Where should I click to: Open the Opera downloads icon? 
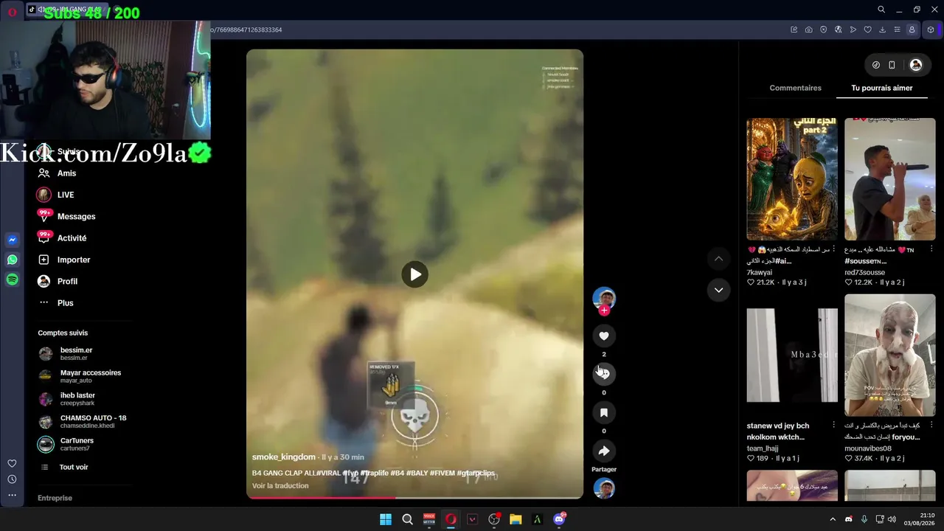point(883,29)
